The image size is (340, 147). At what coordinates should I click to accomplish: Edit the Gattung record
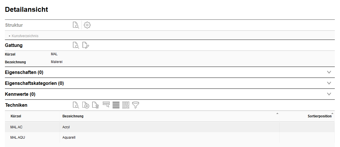click(x=86, y=45)
